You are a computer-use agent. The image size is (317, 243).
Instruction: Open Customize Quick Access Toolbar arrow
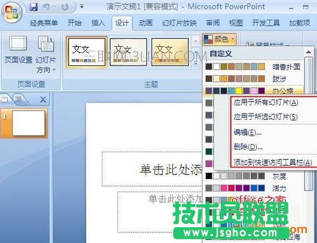(x=82, y=7)
